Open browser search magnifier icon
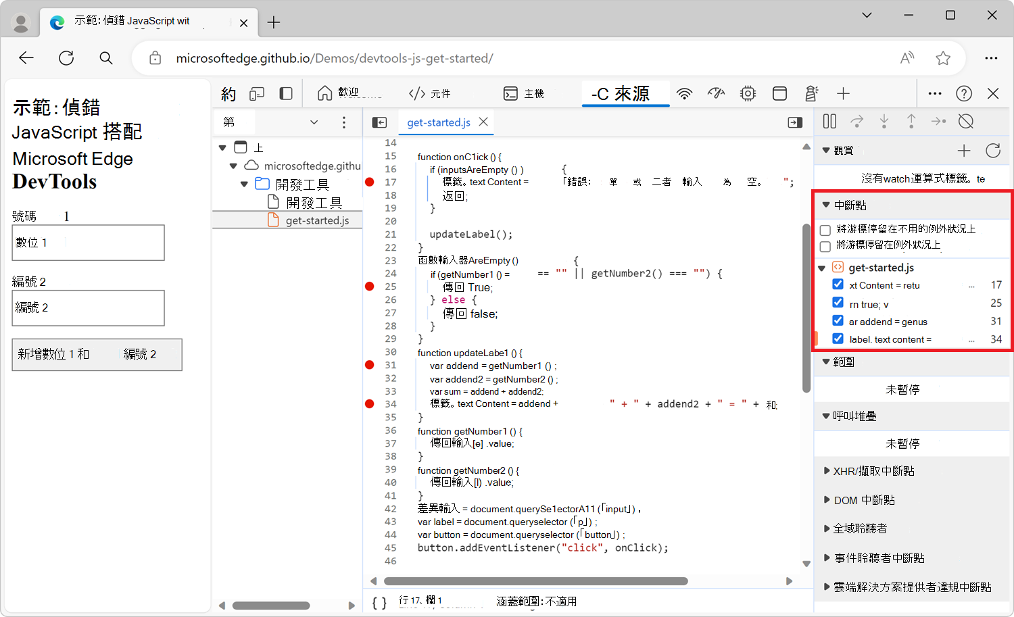 (x=106, y=58)
